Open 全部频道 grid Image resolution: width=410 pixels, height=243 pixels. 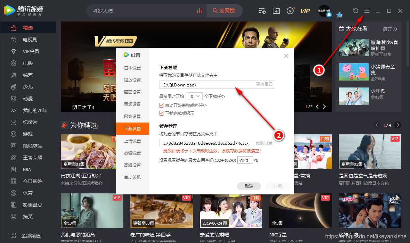pos(26,236)
